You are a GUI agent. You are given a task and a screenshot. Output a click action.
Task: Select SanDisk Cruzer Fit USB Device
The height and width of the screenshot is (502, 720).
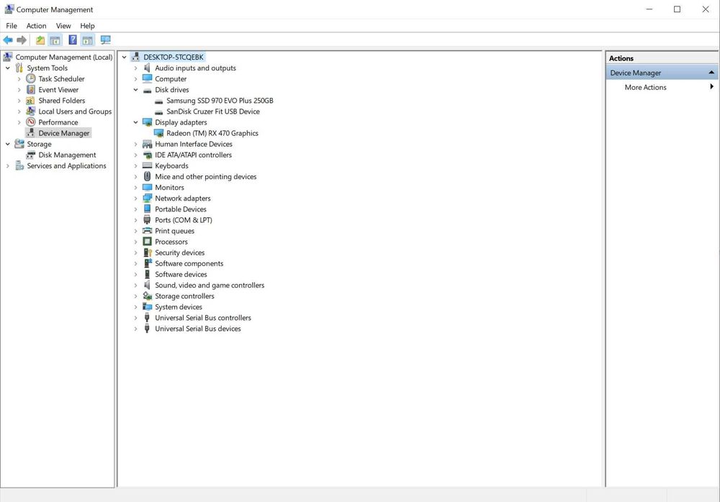(x=213, y=111)
